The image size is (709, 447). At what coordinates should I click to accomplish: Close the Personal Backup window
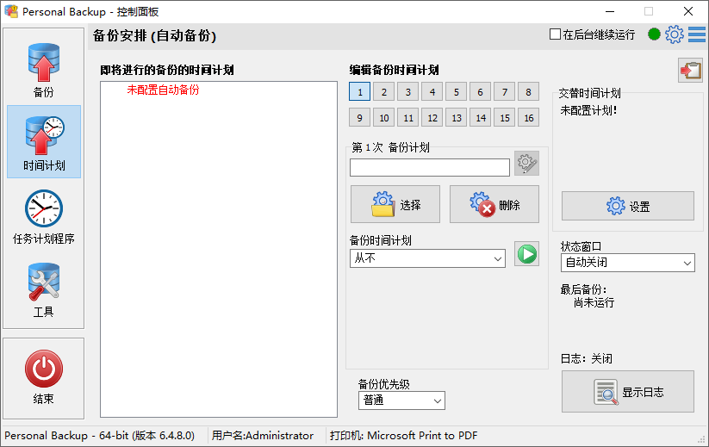coord(688,11)
